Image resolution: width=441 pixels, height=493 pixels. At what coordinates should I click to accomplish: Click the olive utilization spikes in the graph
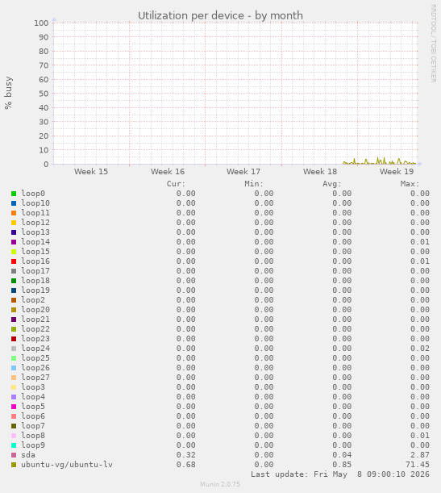point(380,161)
